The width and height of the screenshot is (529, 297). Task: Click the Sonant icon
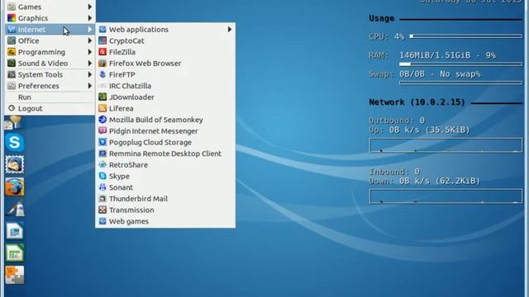102,187
